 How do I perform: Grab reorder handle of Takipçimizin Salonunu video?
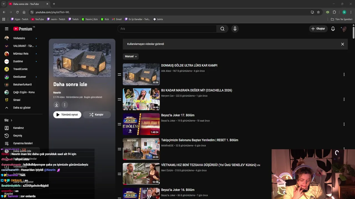coord(120,149)
